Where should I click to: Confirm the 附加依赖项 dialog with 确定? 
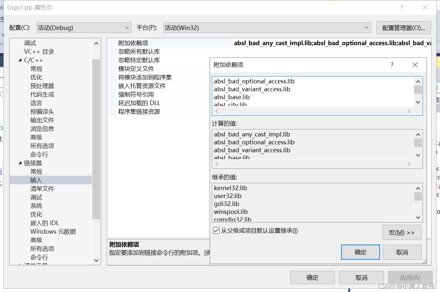360,252
